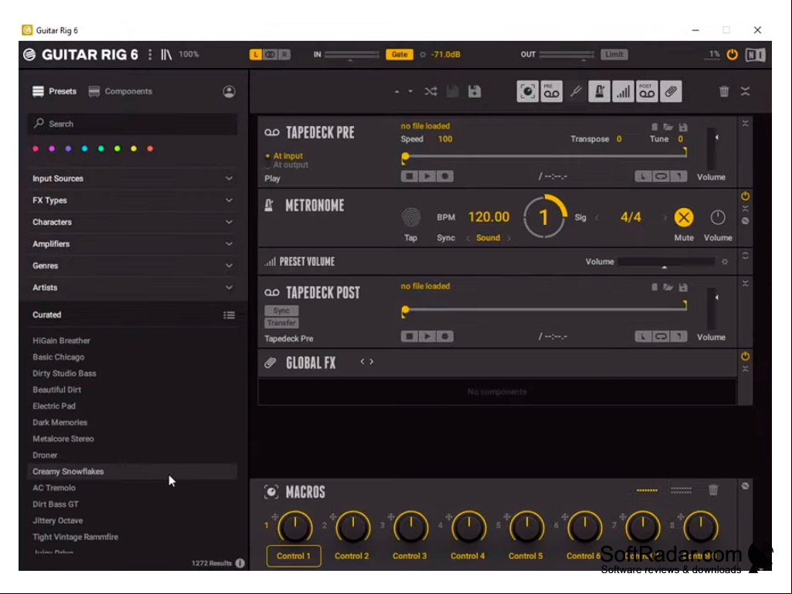Image resolution: width=792 pixels, height=594 pixels.
Task: Tap the fingerprint tempo button
Action: (410, 217)
